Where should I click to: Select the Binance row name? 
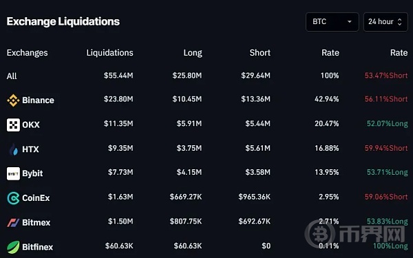coord(38,100)
